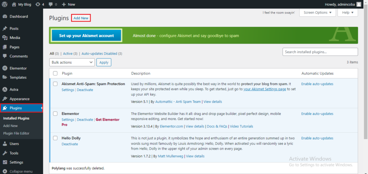This screenshot has width=368, height=174.
Task: Click the Appearance brush icon
Action: click(x=5, y=99)
